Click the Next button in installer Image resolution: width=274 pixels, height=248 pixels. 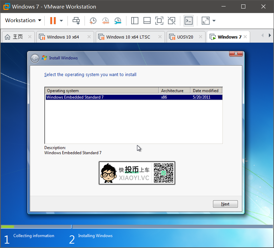[x=225, y=204]
